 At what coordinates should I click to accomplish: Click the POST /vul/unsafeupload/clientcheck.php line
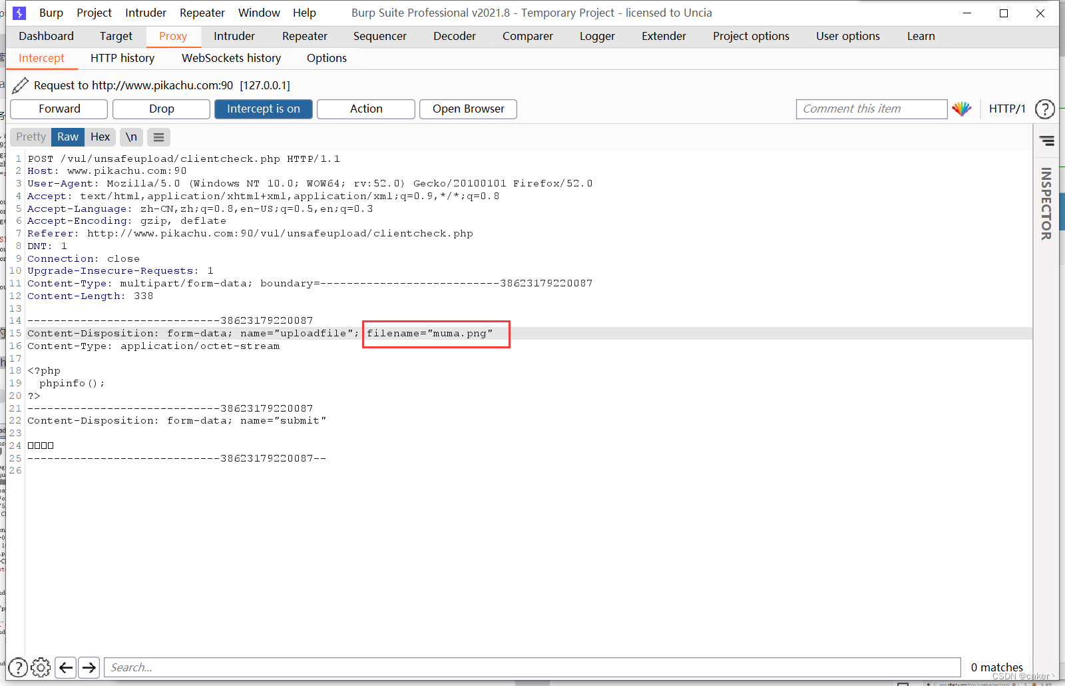click(184, 159)
